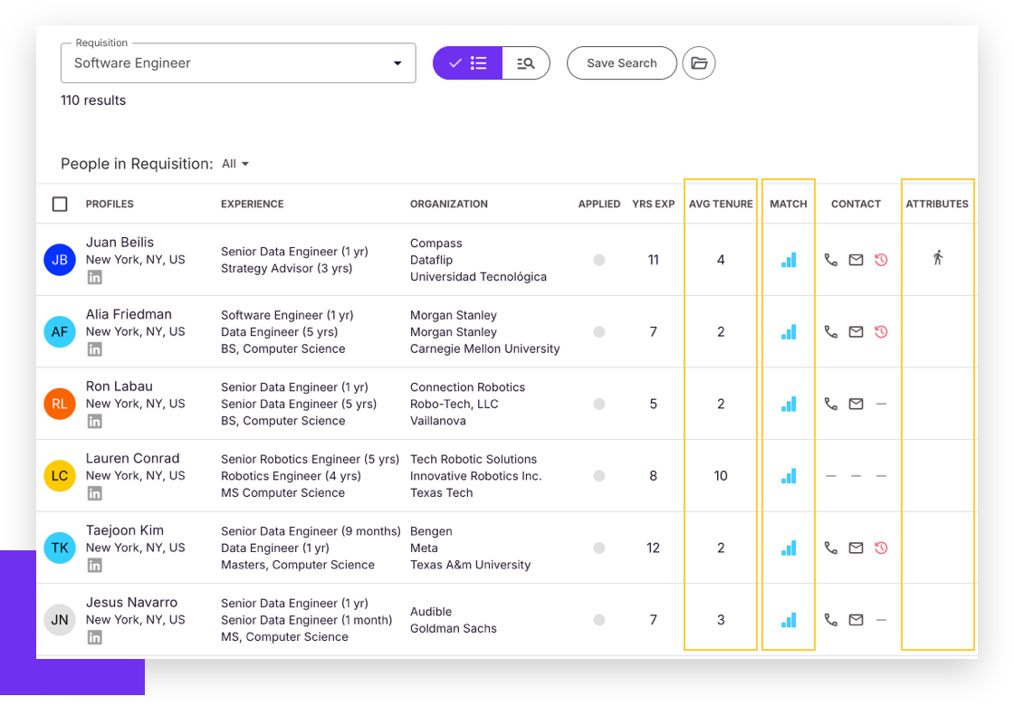Click Juan Beilis's LinkedIn icon

[x=94, y=278]
